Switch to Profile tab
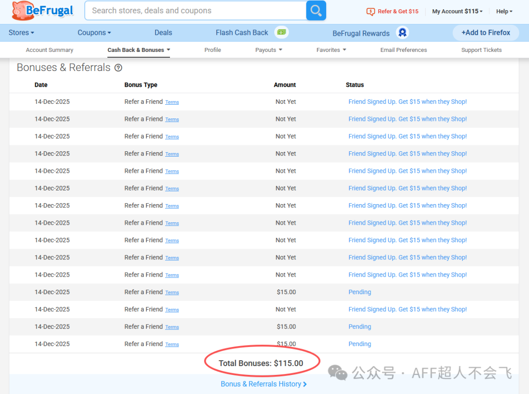529x394 pixels. [x=213, y=50]
